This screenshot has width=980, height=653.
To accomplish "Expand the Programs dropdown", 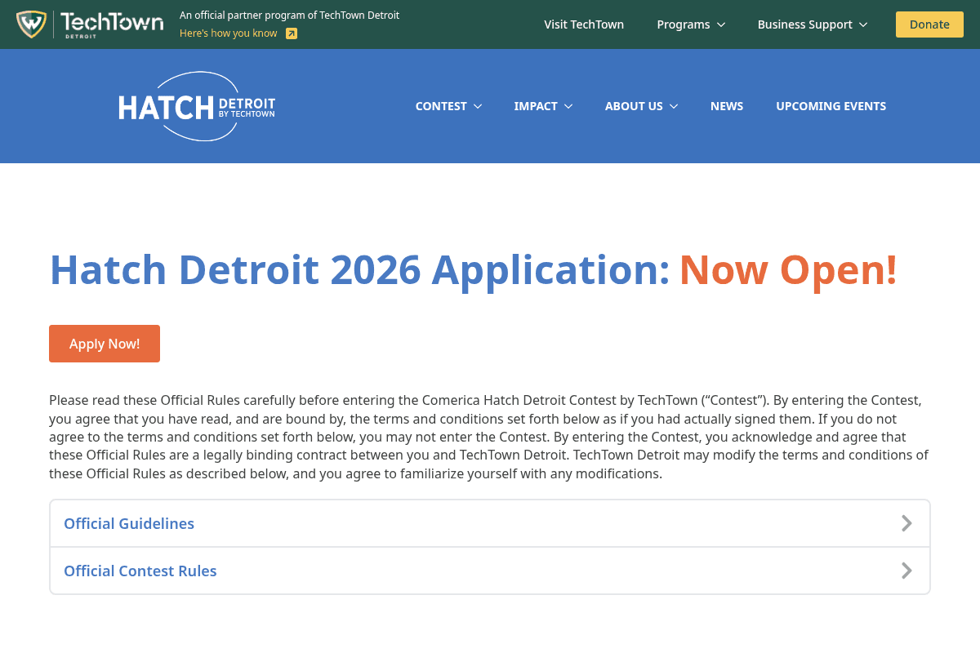I will (691, 24).
